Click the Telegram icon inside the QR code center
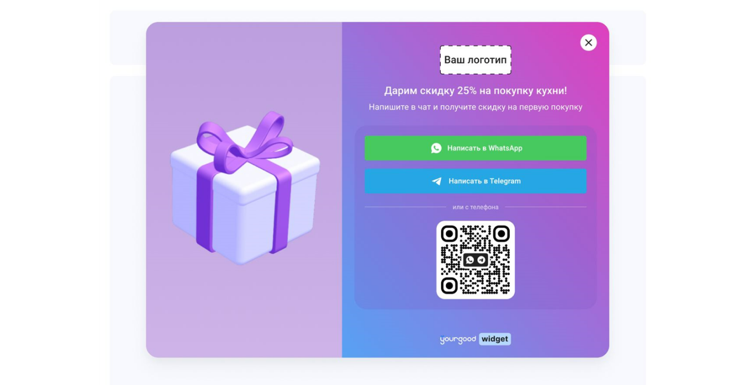 [x=481, y=260]
